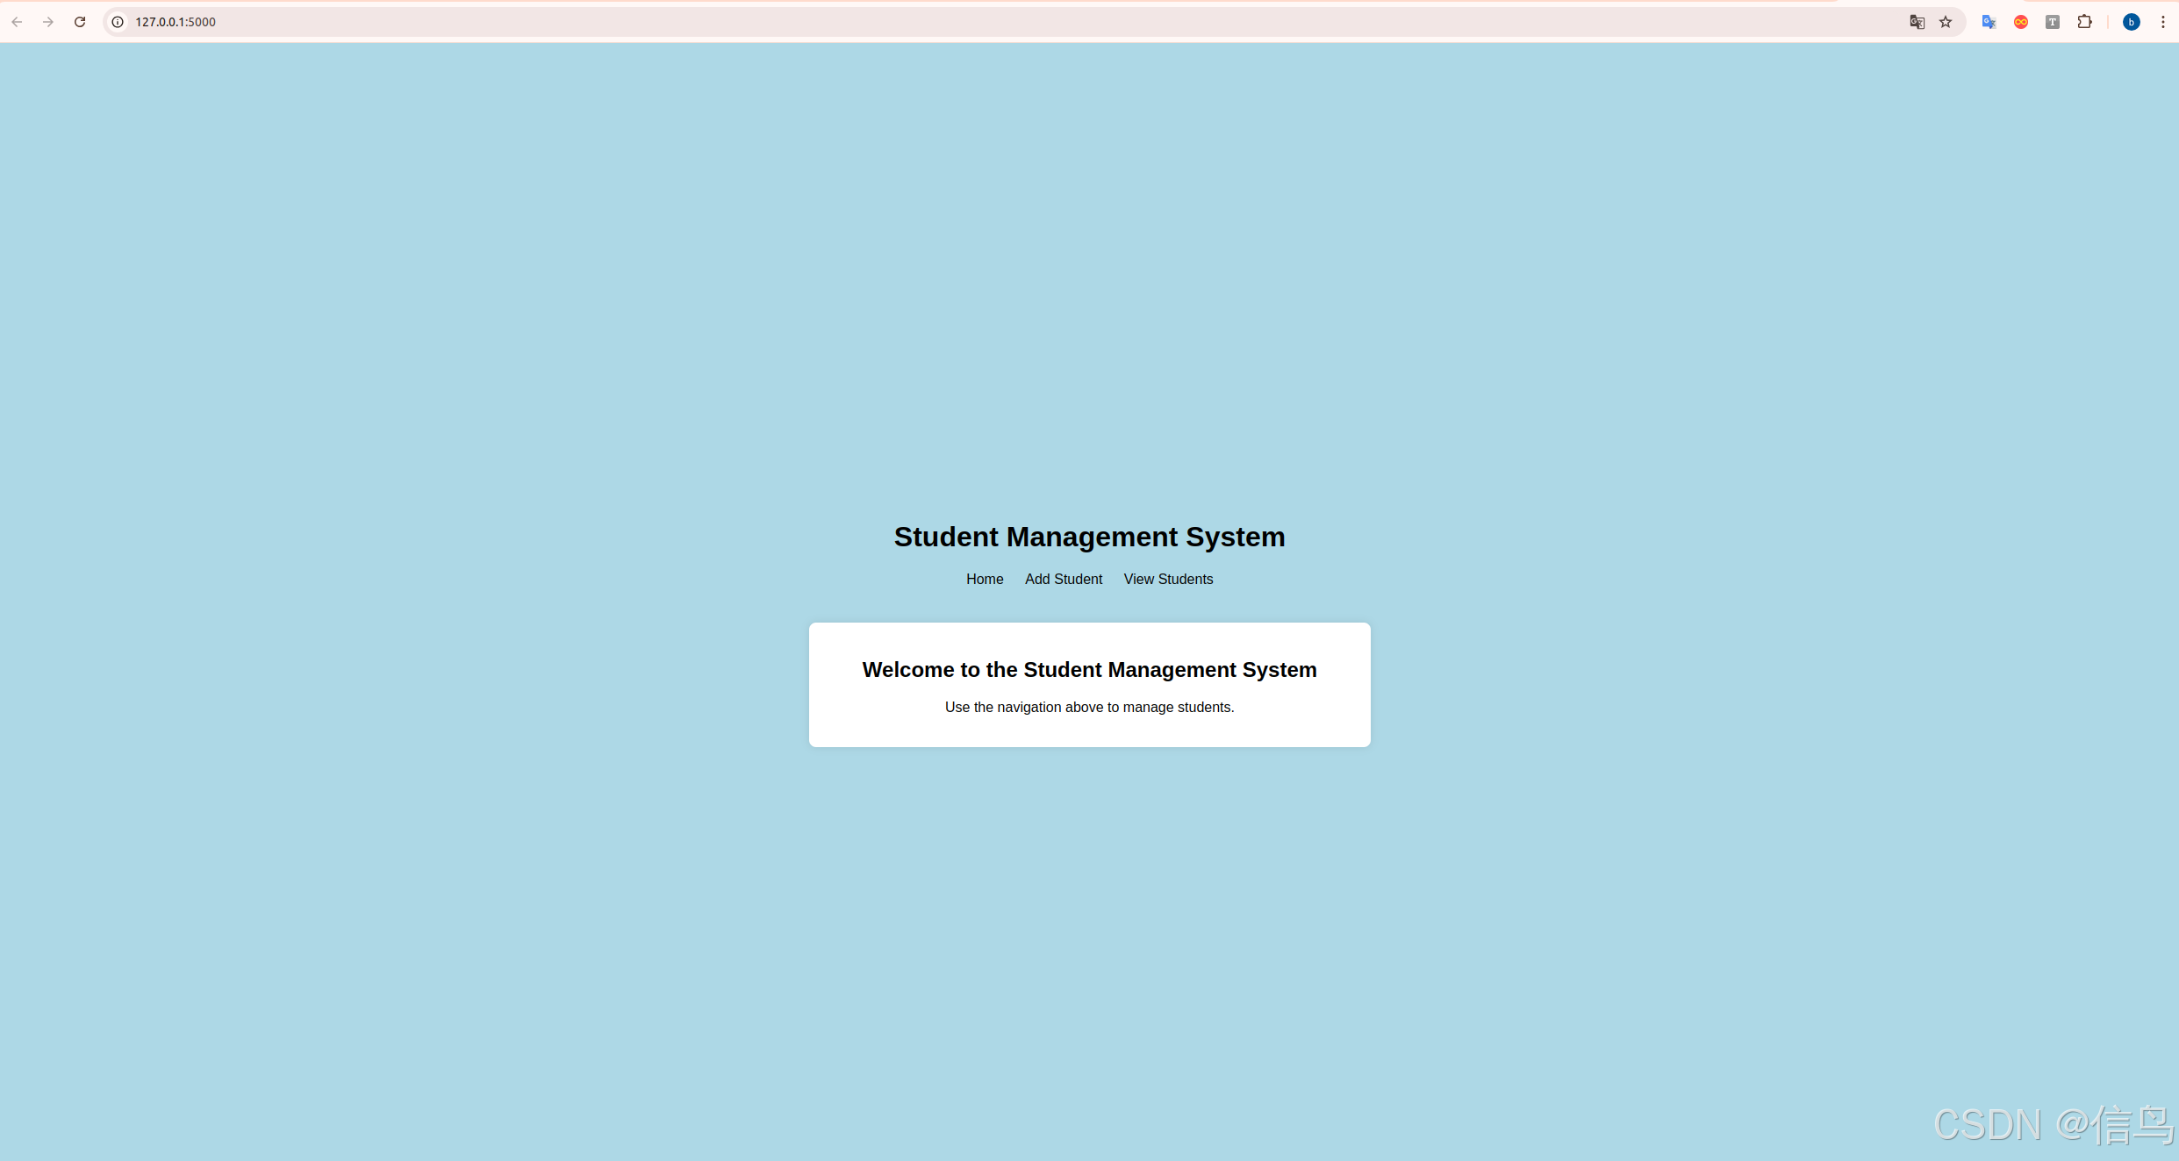Click the gray T extension icon
2179x1161 pixels.
(2053, 22)
